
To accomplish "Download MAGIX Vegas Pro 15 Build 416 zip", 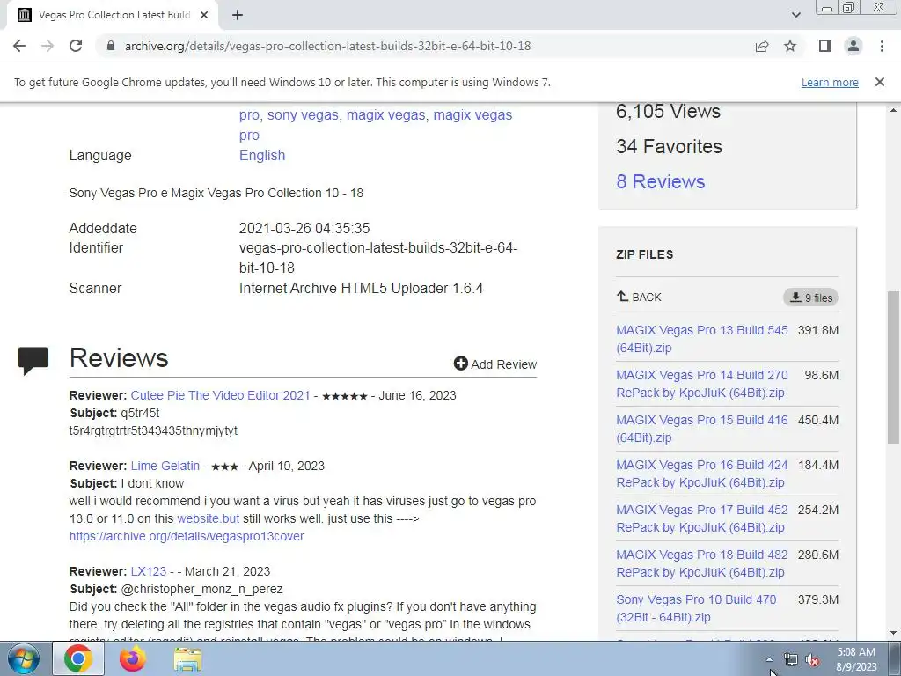I will click(701, 429).
